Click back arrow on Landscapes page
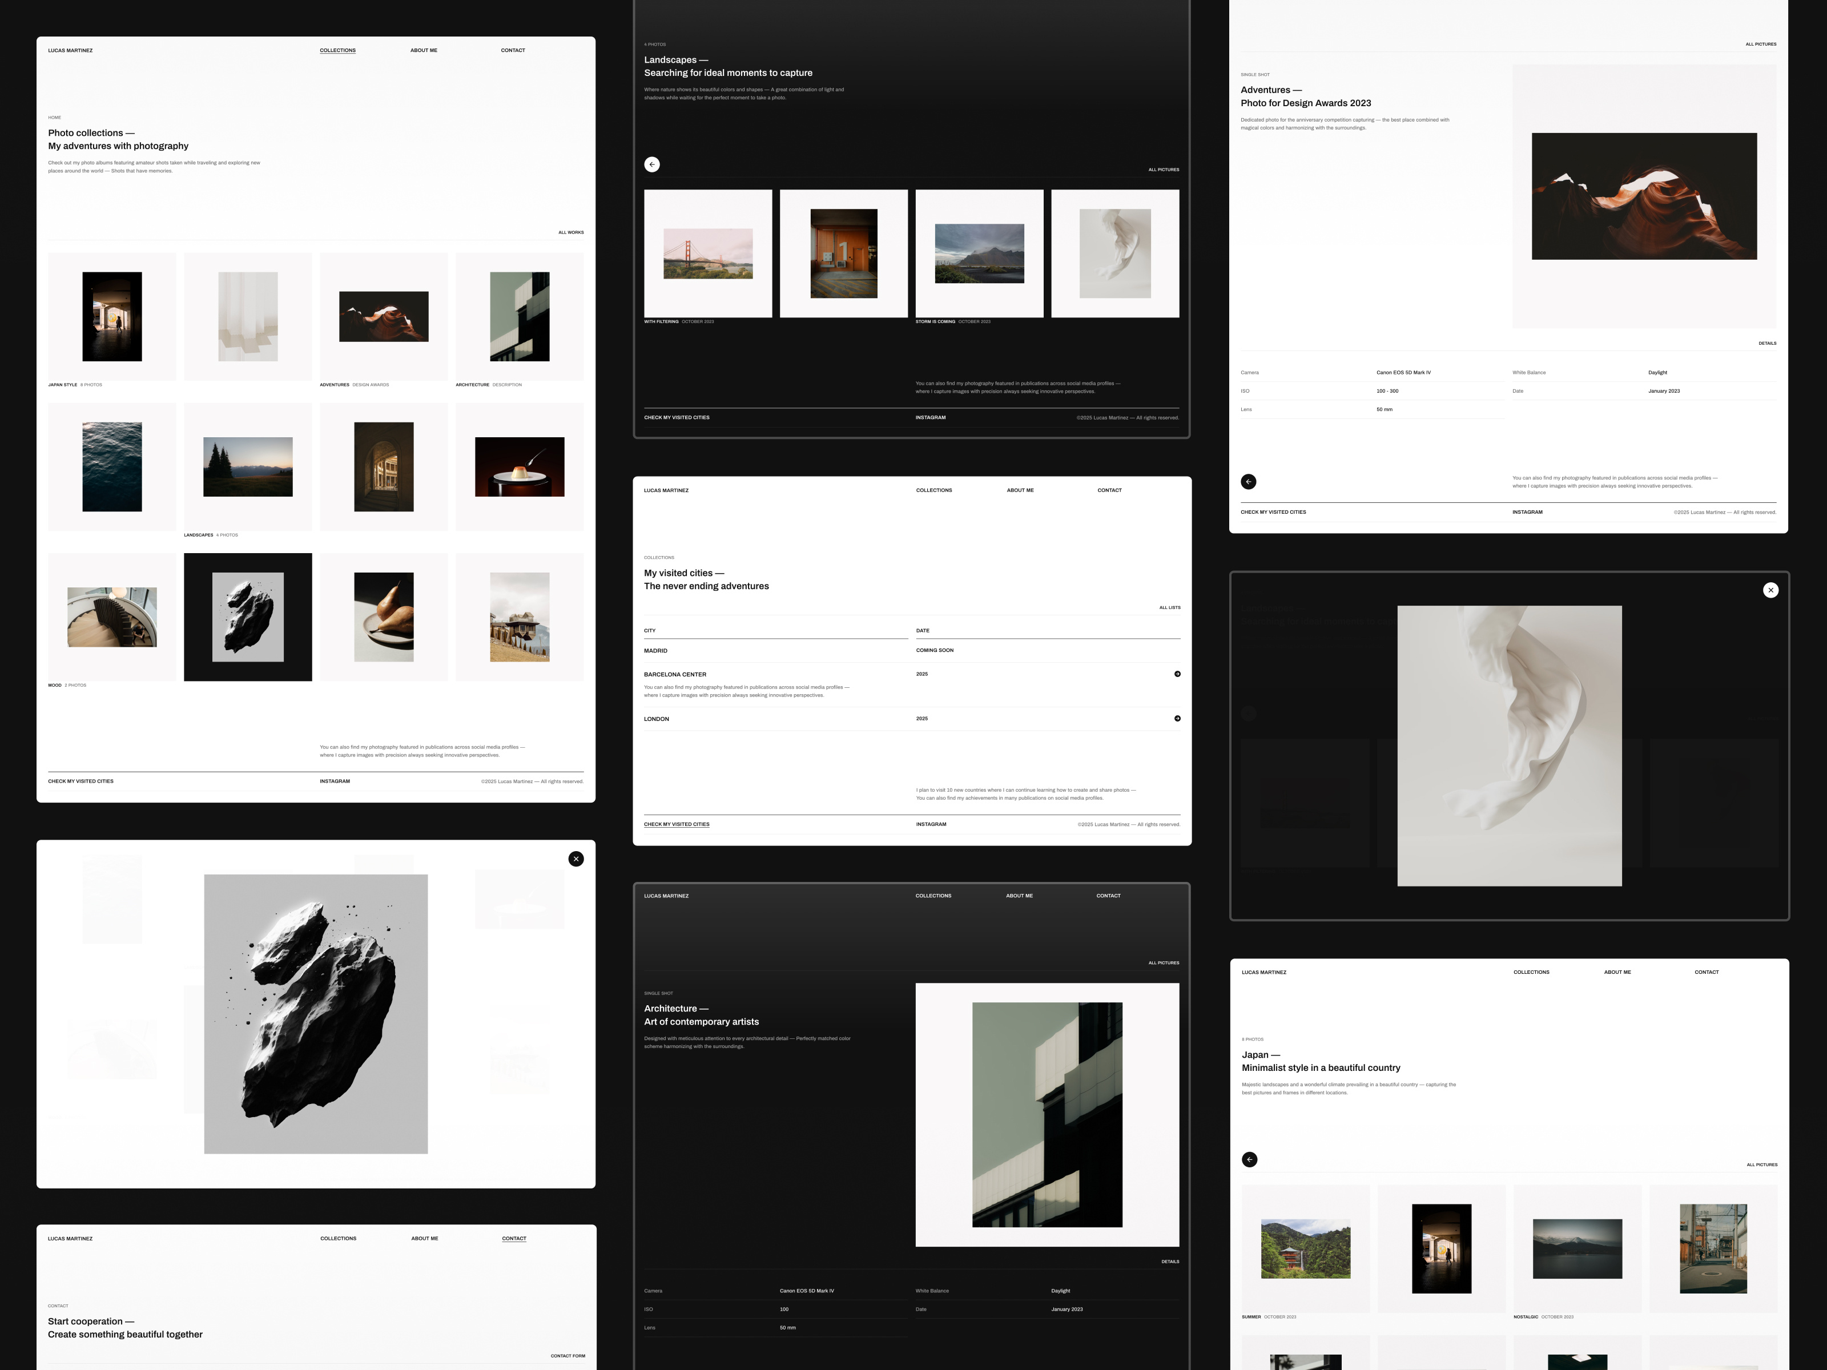Viewport: 1827px width, 1370px height. click(x=651, y=164)
